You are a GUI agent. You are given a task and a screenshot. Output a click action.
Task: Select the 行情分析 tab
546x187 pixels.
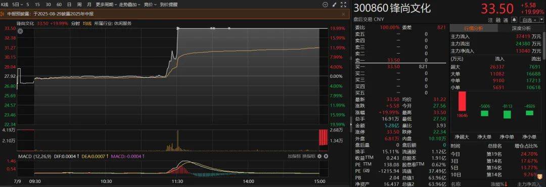click(x=473, y=28)
